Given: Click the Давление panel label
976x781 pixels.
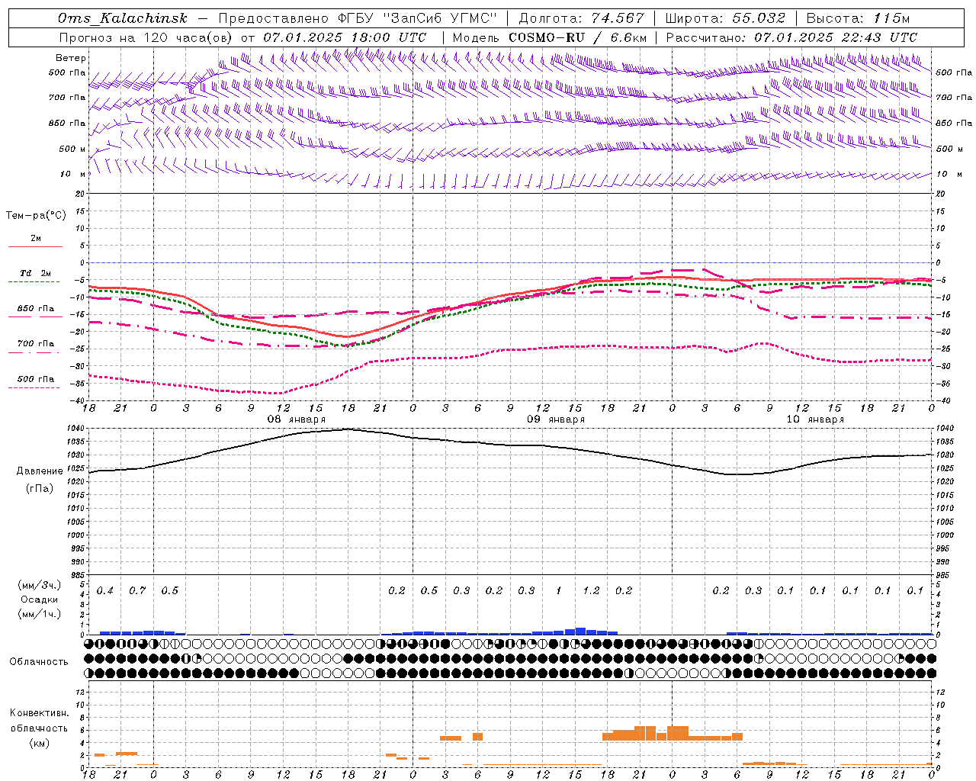Looking at the screenshot, I should [40, 471].
